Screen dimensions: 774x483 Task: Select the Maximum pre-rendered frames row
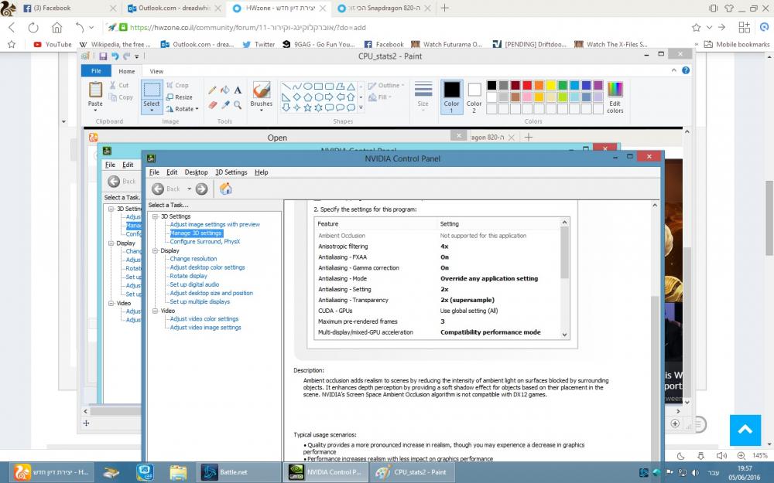pos(439,321)
